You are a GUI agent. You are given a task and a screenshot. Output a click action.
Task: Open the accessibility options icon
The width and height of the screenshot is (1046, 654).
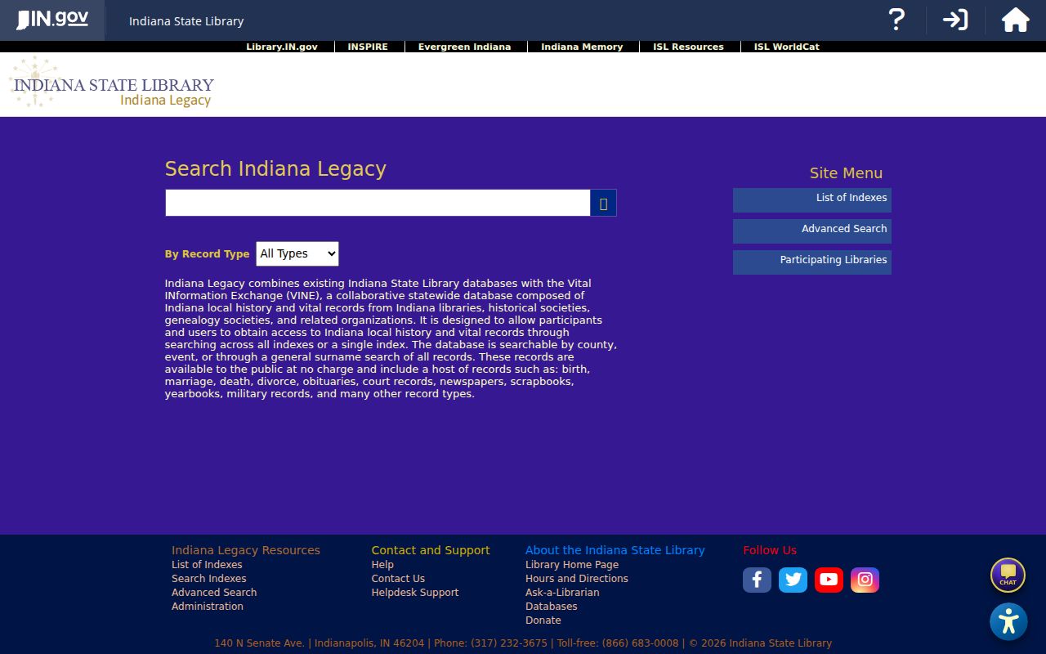pos(1008,621)
